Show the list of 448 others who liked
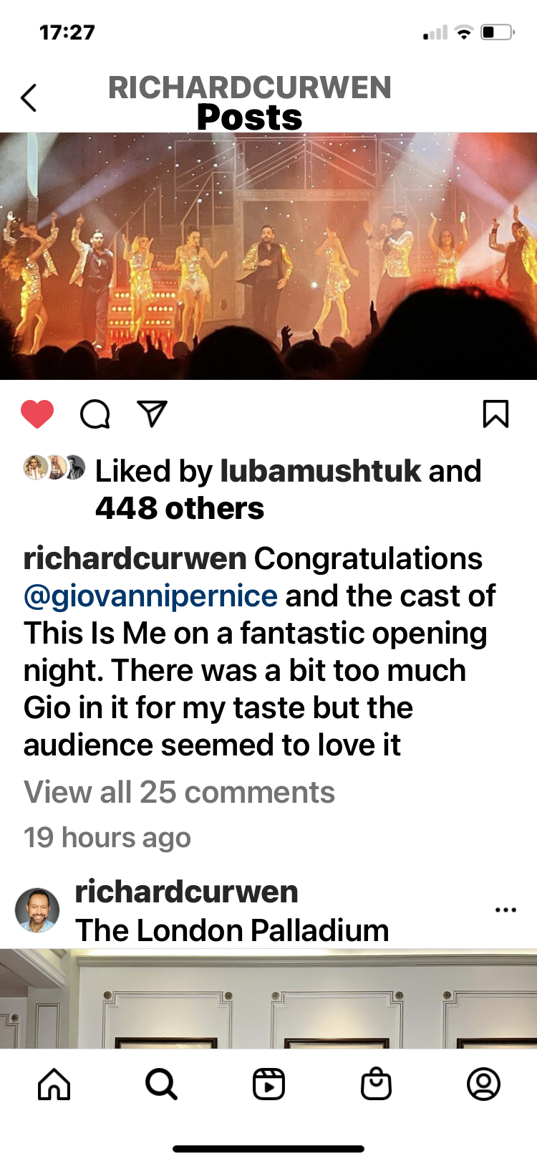Screen dimensions: 537x1164 click(x=180, y=508)
